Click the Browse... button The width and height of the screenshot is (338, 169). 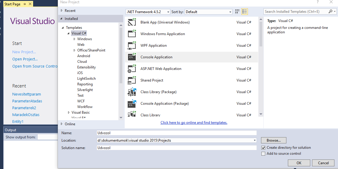(274, 140)
